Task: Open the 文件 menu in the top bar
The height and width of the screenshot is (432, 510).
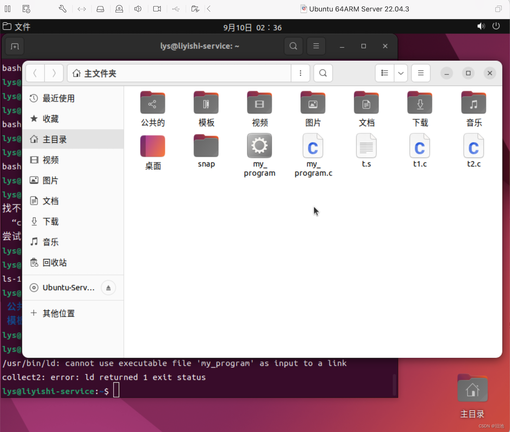Action: pyautogui.click(x=17, y=26)
